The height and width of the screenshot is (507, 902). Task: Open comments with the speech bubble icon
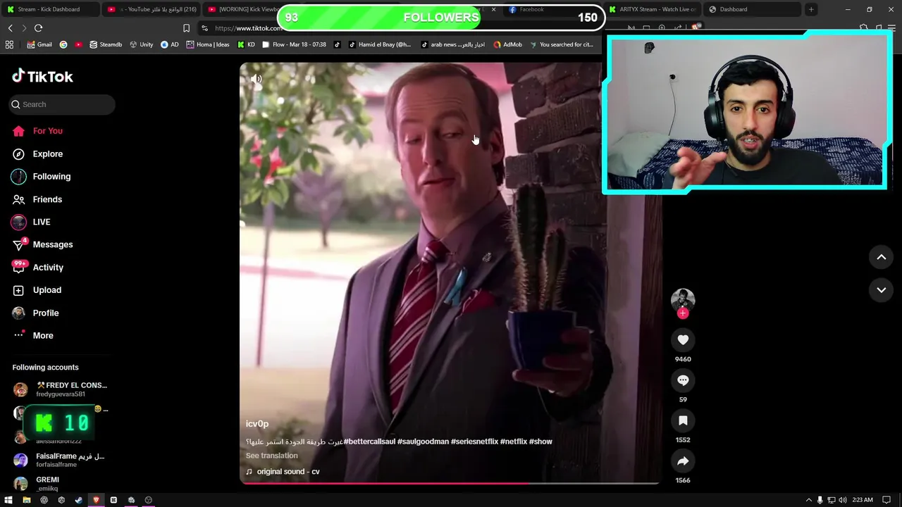pyautogui.click(x=683, y=380)
